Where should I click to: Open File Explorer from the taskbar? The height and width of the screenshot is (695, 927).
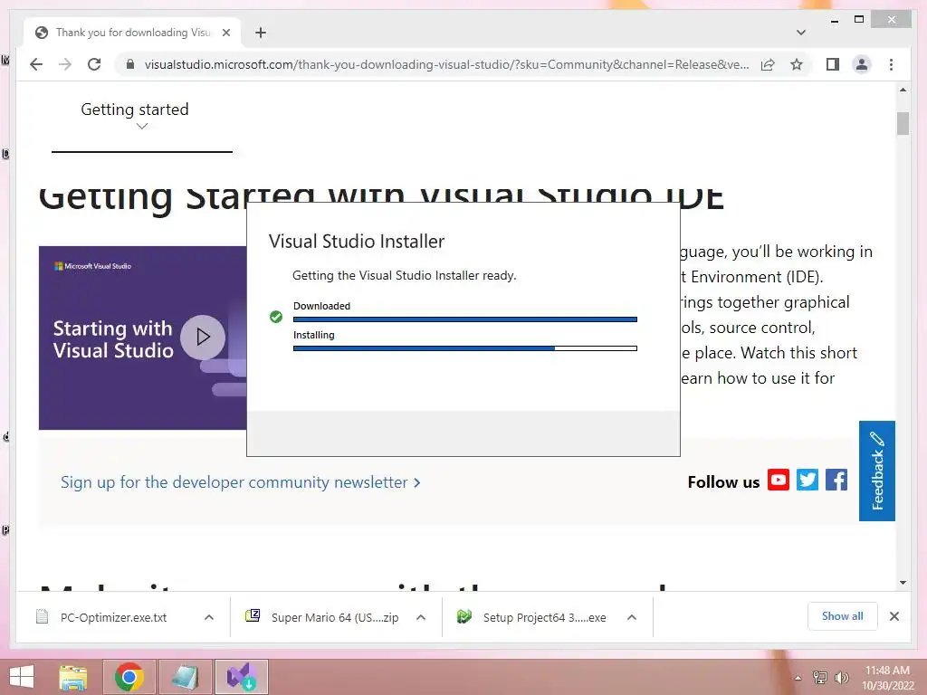[73, 677]
